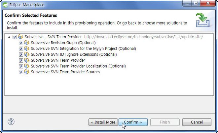Viewport: 218px width, 133px height.
Task: Collapse the Subversive - SVN Team Provider tree
Action: click(9, 37)
